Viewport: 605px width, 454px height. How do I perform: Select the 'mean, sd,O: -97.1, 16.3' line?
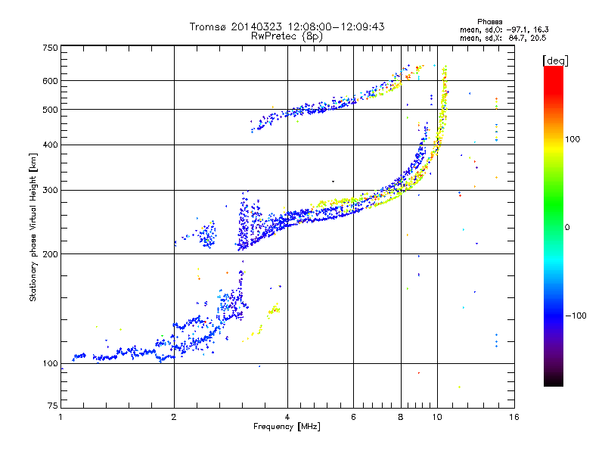click(504, 30)
